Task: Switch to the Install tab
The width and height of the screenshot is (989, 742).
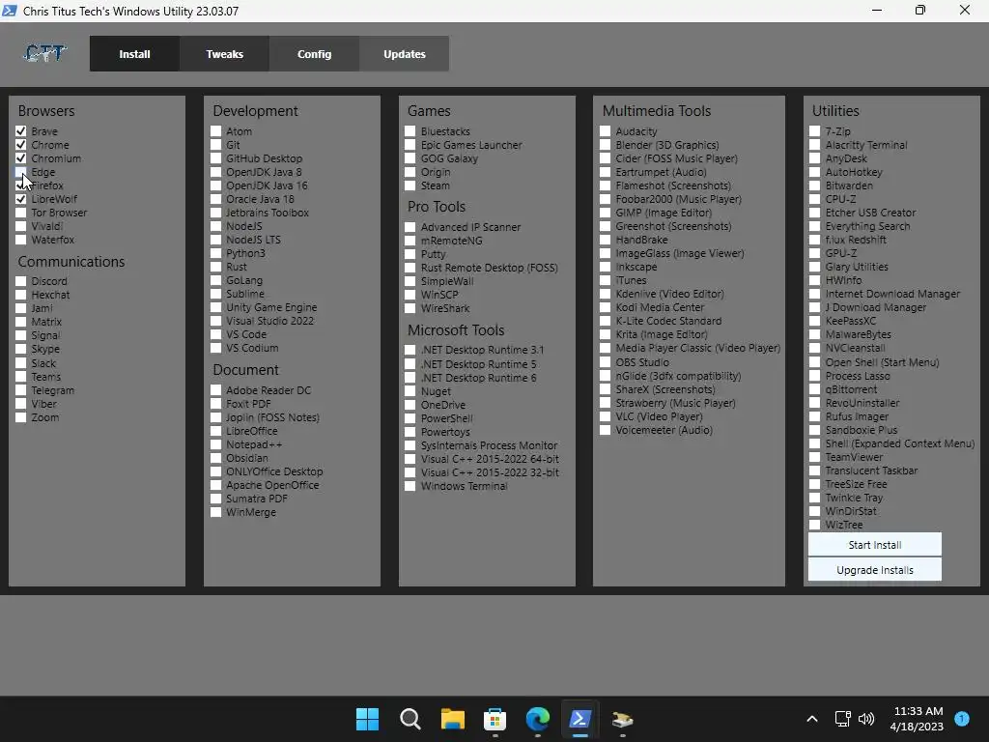Action: pos(134,54)
